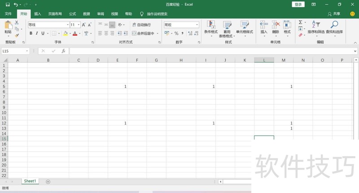This screenshot has height=193, width=359.
Task: Expand the number format (常规) dropdown
Action: click(x=197, y=25)
